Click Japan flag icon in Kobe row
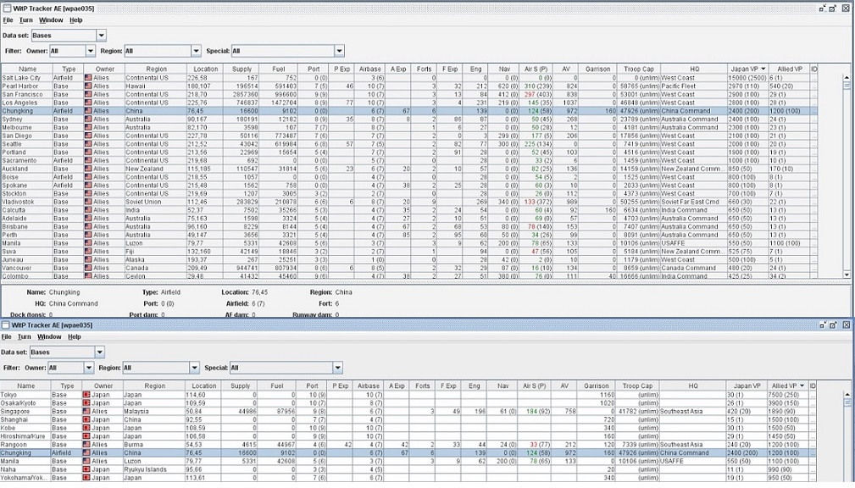The width and height of the screenshot is (855, 488). (86, 428)
